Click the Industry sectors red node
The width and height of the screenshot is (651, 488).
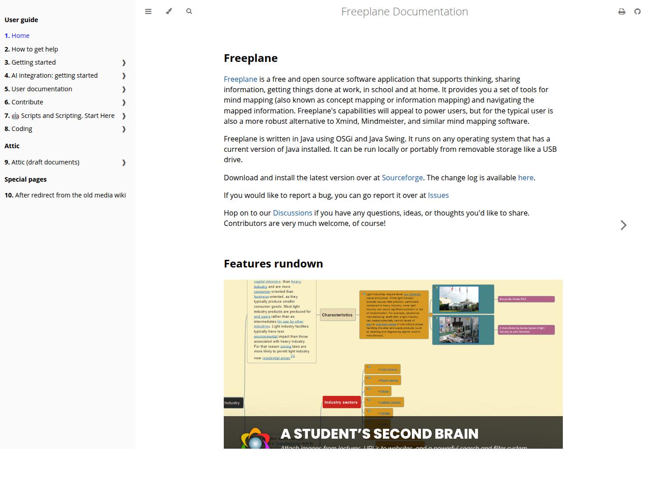341,402
